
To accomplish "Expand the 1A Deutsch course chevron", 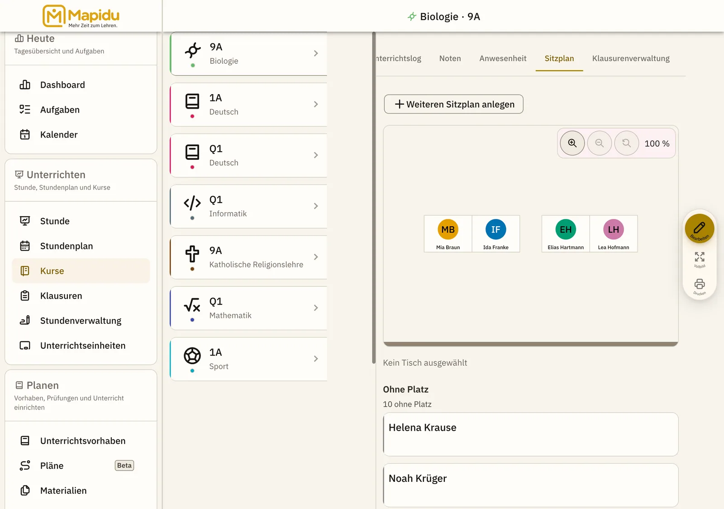I will tap(316, 105).
